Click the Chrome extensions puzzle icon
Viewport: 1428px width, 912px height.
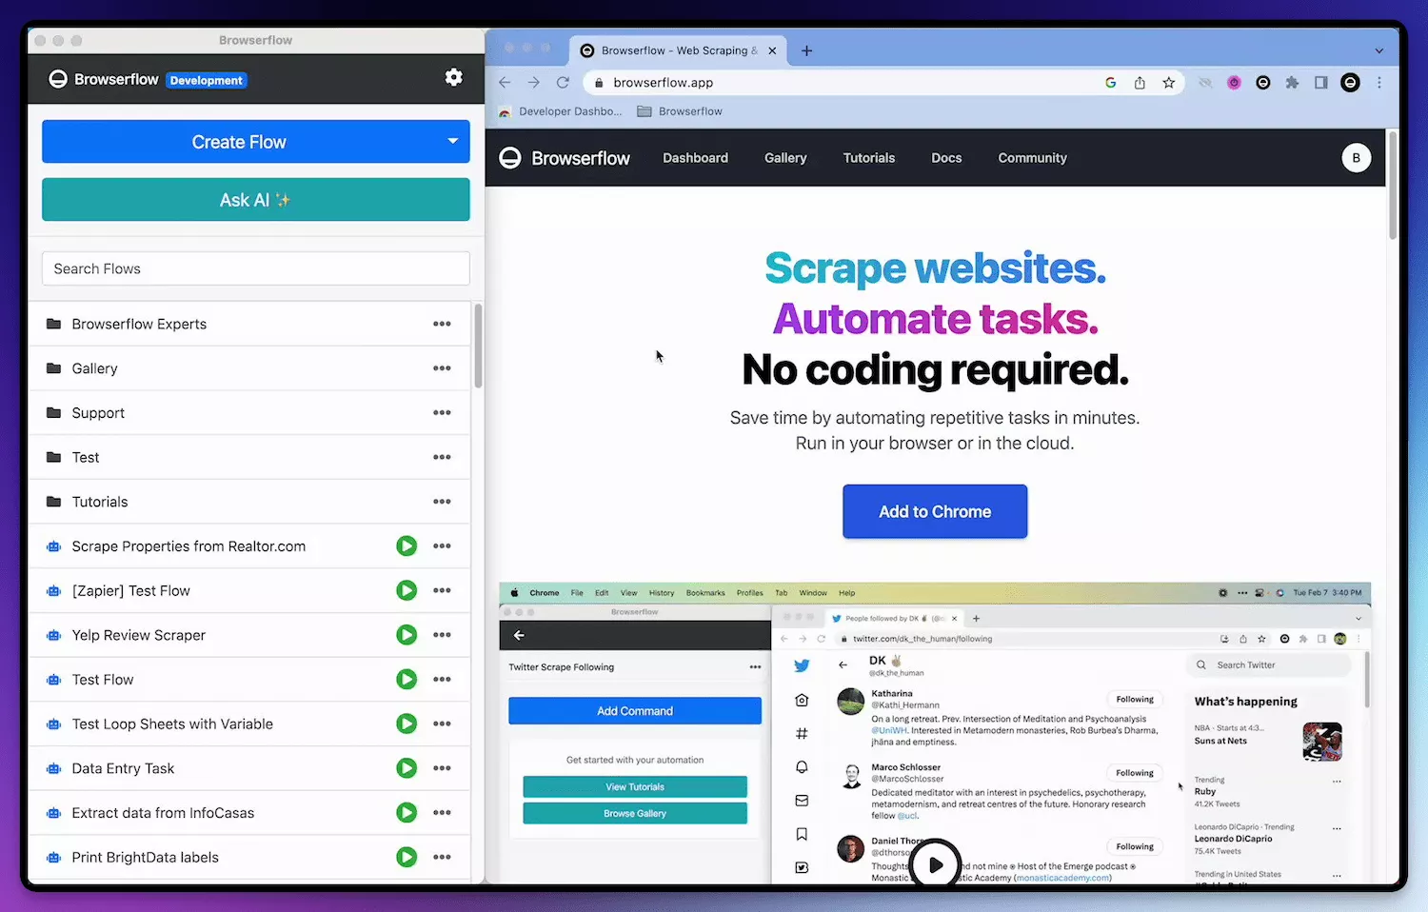click(x=1292, y=83)
